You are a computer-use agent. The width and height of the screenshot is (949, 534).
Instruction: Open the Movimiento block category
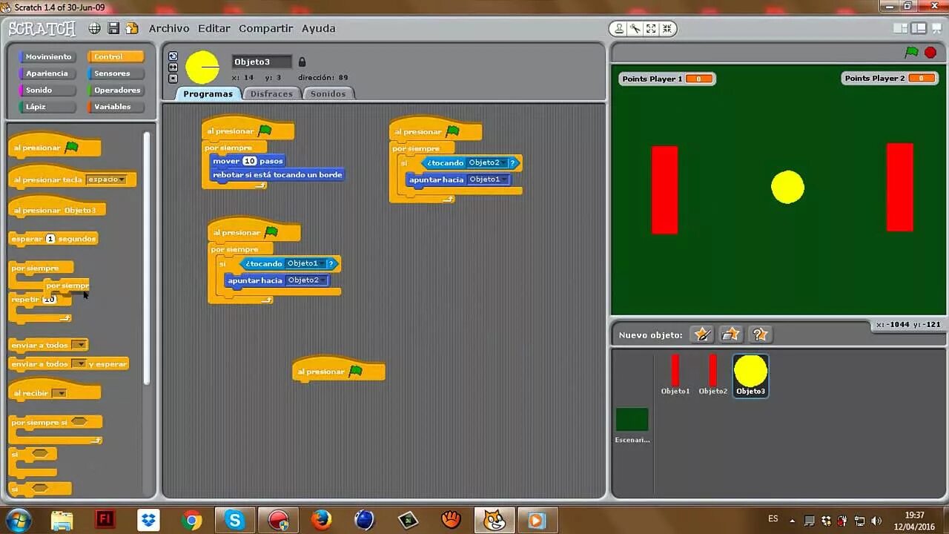pyautogui.click(x=48, y=57)
